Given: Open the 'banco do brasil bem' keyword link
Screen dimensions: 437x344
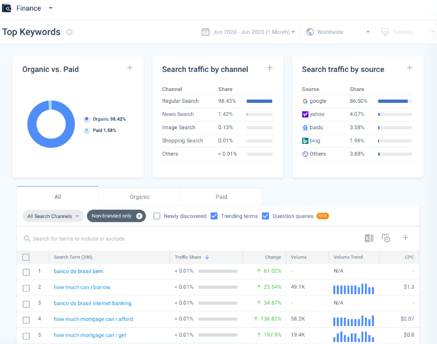Looking at the screenshot, I should 78,271.
